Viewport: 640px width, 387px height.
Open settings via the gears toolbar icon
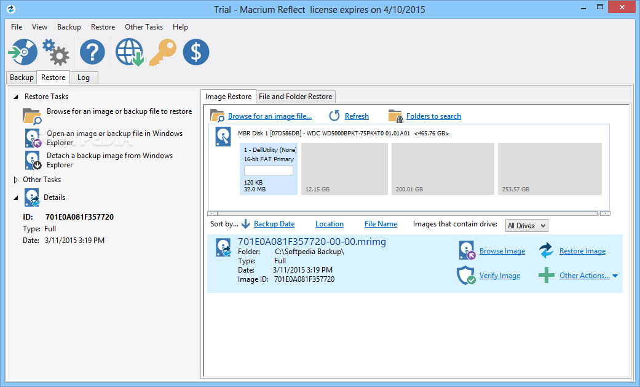[x=56, y=52]
